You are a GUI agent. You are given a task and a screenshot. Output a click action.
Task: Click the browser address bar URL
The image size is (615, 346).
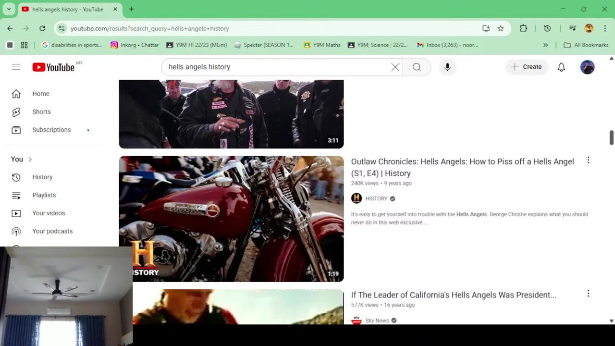(x=150, y=29)
